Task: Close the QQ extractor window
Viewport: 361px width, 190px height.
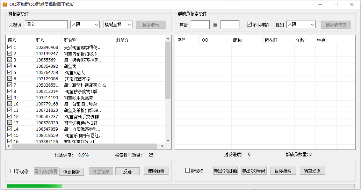Action: 352,5
